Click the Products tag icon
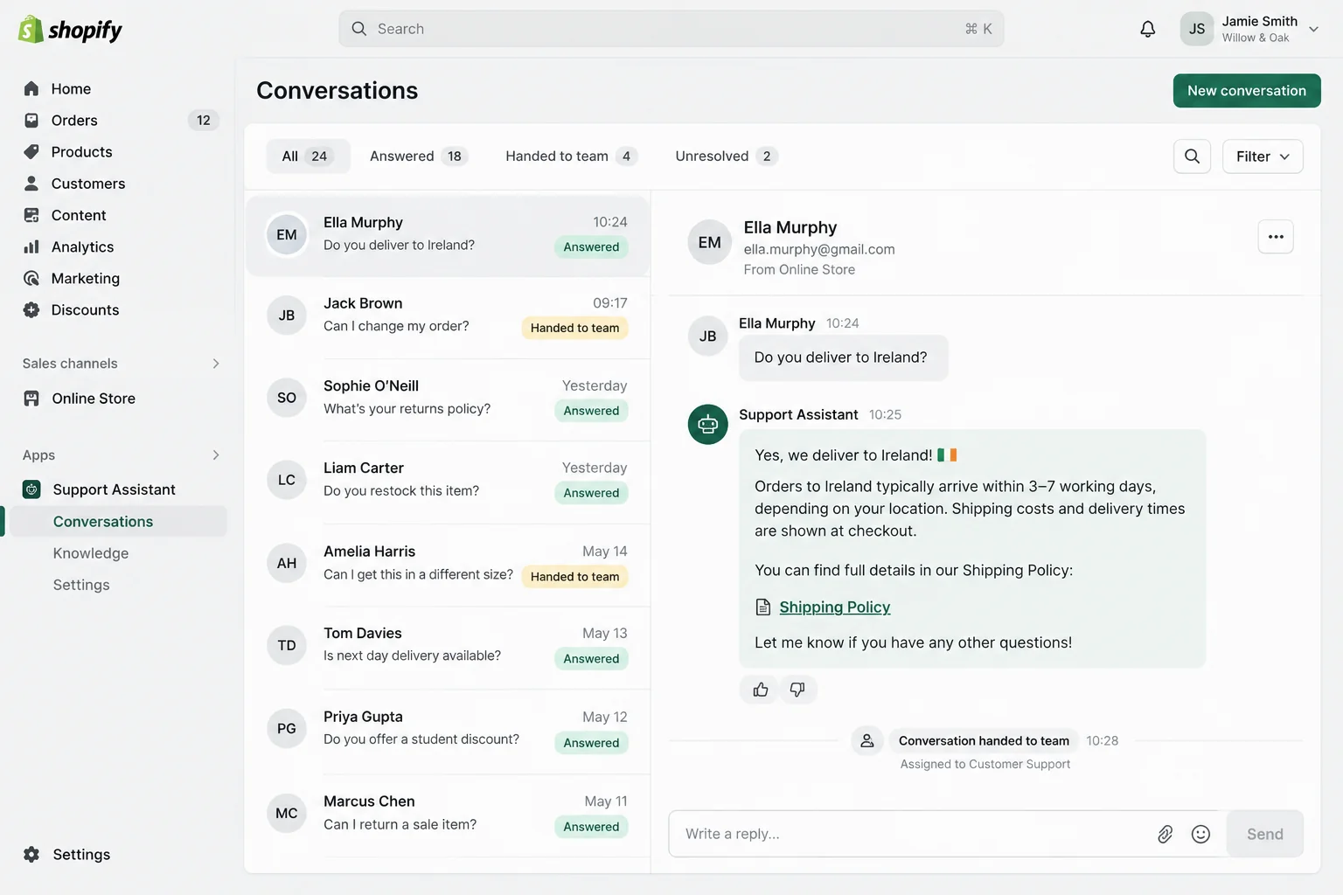The width and height of the screenshot is (1343, 895). click(31, 151)
